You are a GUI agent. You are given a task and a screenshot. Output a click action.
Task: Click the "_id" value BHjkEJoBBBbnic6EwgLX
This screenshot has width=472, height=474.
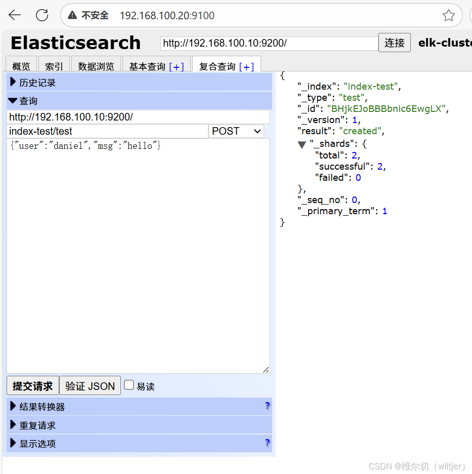pos(386,108)
